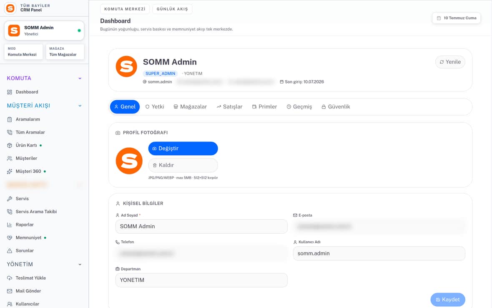Click the Aramalarım clipboard icon
Screen dimensions: 492x308
click(x=10, y=119)
